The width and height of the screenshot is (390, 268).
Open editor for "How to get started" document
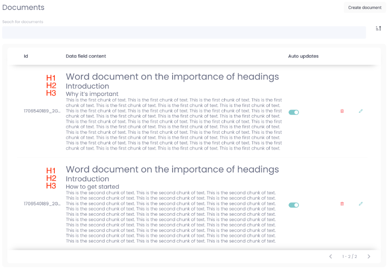(361, 204)
